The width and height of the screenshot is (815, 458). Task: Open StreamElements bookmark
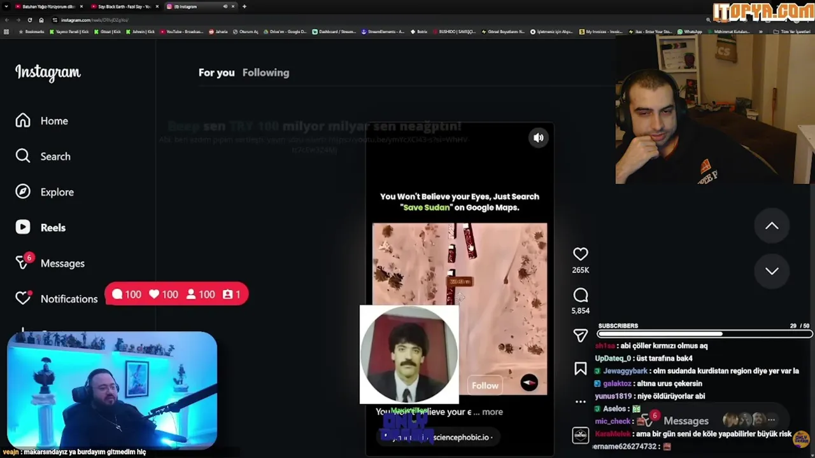coord(383,31)
